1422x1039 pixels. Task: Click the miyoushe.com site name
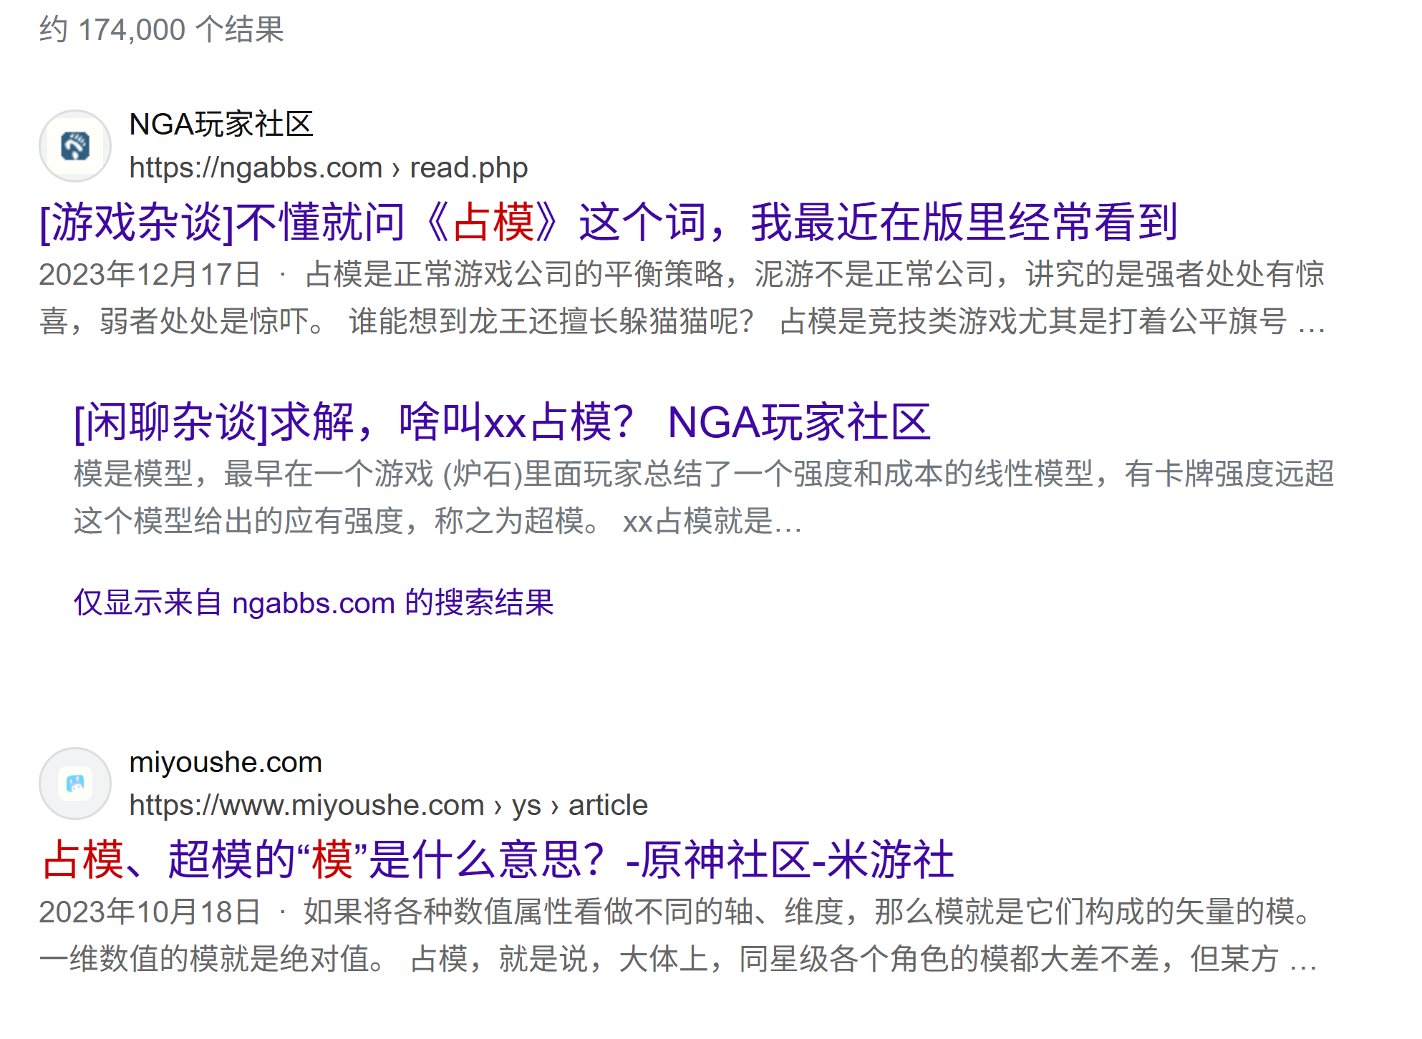click(x=226, y=762)
